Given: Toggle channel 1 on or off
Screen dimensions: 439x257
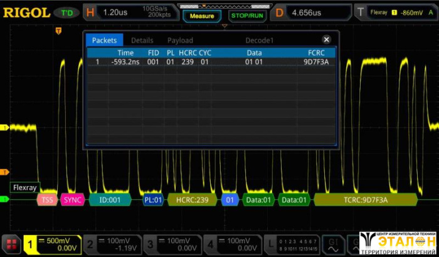Looking at the screenshot, I should coord(31,244).
